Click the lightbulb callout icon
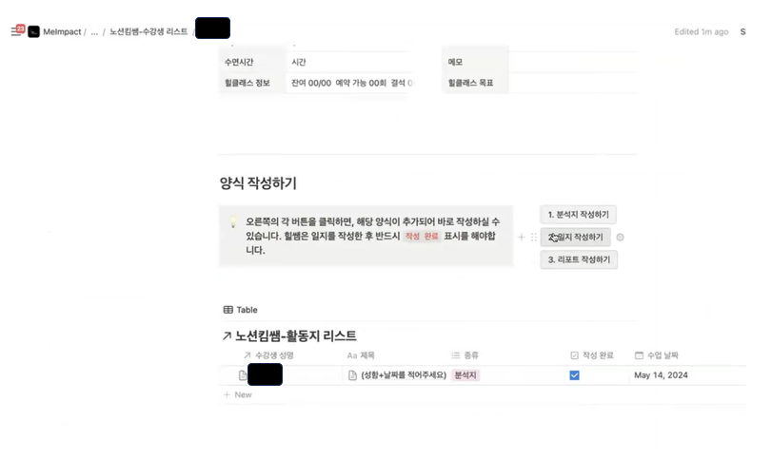The image size is (772, 459). 233,221
